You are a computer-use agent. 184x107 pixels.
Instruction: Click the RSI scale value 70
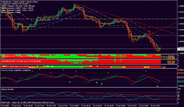coord(179,93)
